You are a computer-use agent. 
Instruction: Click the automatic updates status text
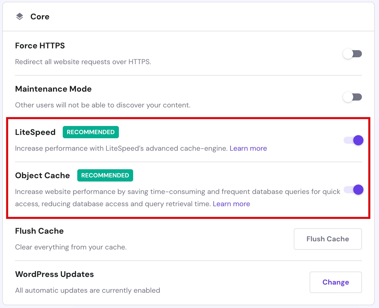pyautogui.click(x=87, y=290)
